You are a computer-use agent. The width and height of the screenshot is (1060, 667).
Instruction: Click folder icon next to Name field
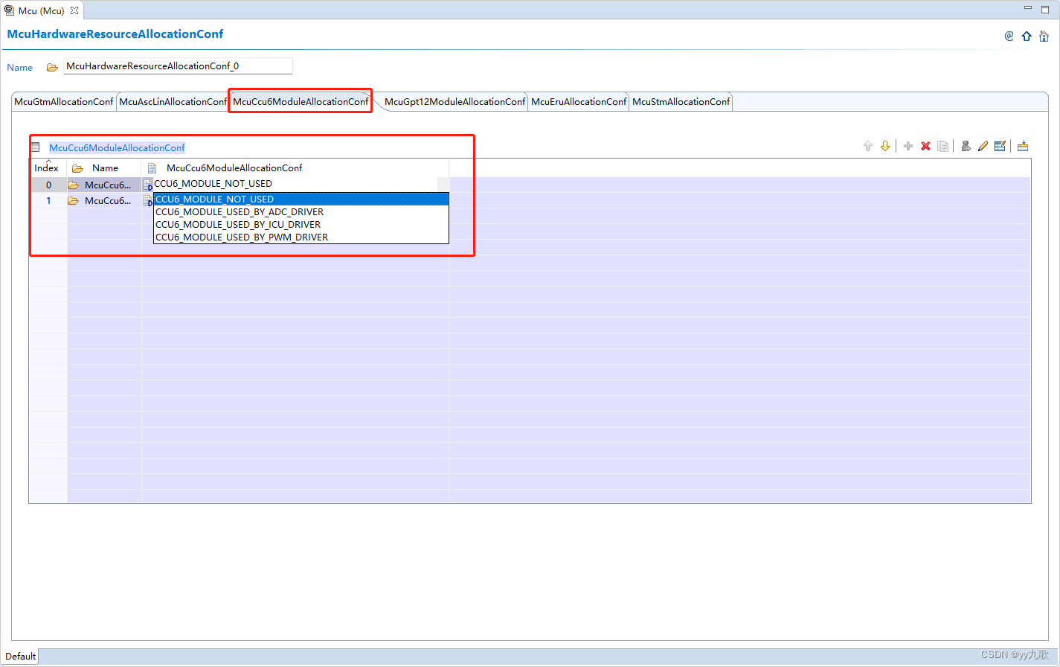point(52,67)
